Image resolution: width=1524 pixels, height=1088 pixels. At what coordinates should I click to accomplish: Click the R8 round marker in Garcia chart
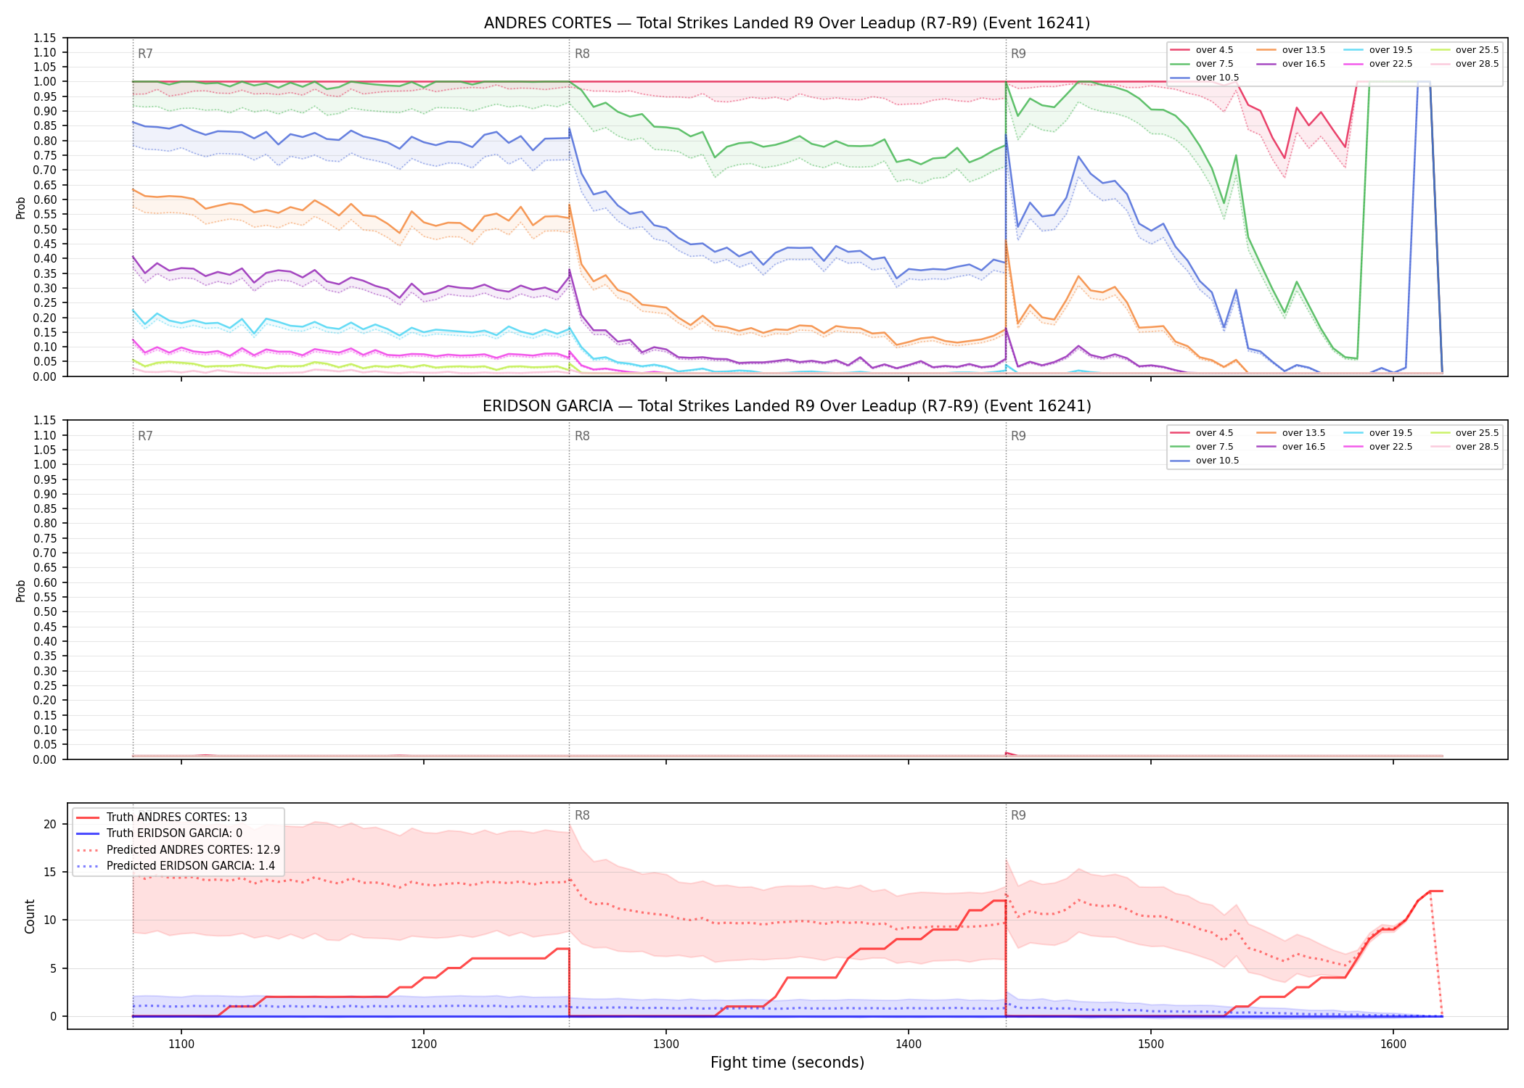(x=582, y=437)
